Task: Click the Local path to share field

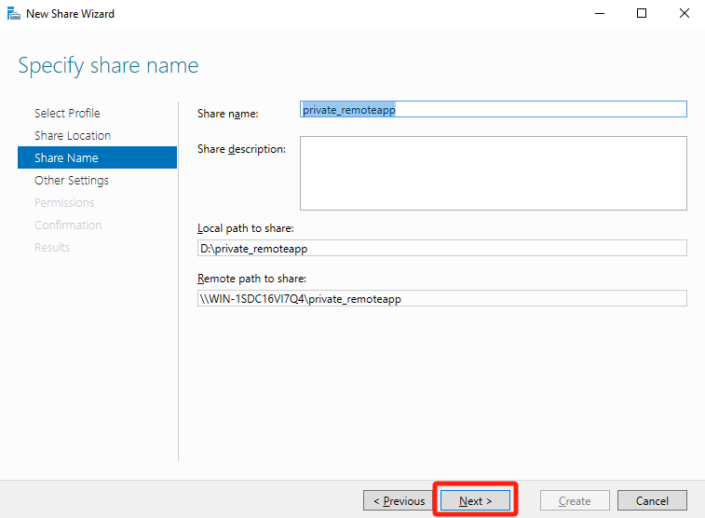Action: 437,248
